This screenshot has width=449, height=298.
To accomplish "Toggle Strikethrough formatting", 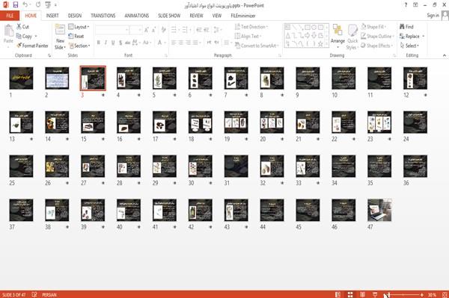I will (x=128, y=43).
